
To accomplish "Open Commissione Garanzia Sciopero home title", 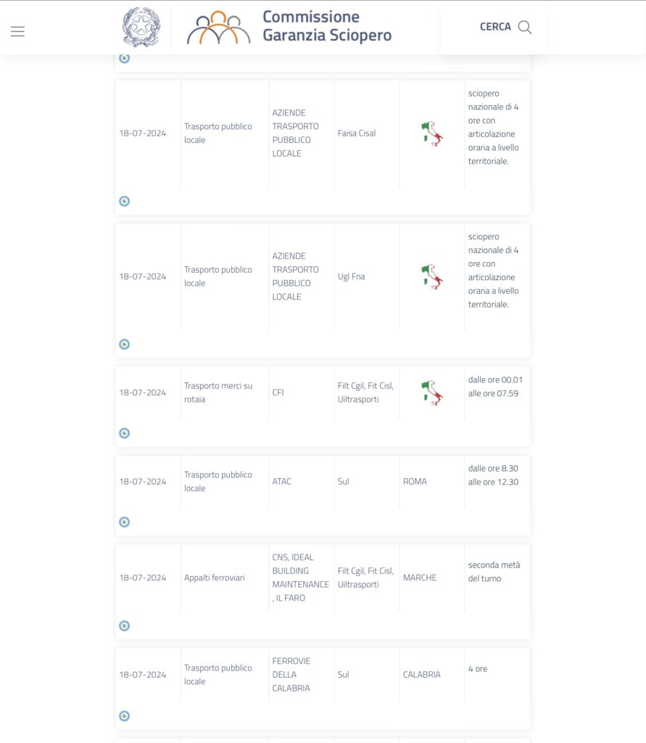I will (x=327, y=26).
